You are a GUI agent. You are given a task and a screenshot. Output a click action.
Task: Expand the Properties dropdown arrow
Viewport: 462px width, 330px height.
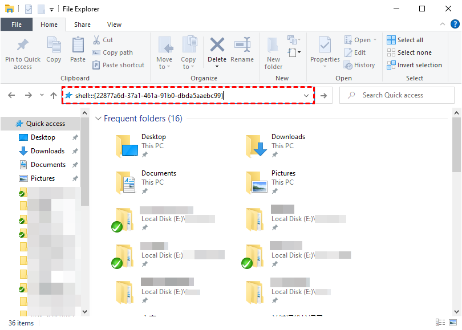pyautogui.click(x=325, y=67)
